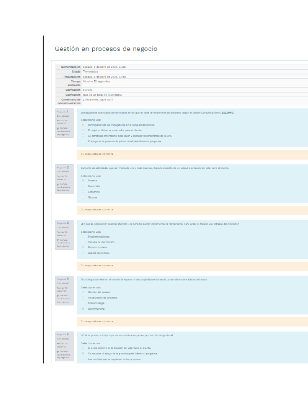Choose the 'Proceso' radio button
The height and width of the screenshot is (399, 308).
coord(83,180)
